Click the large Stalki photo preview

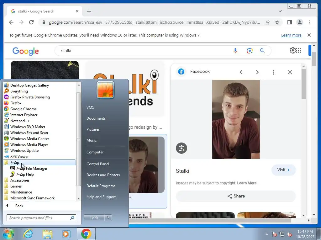[x=236, y=119]
